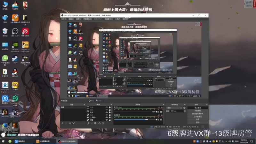256x144 pixels.
Task: Open the 视图(V) menu
Action: point(78,19)
